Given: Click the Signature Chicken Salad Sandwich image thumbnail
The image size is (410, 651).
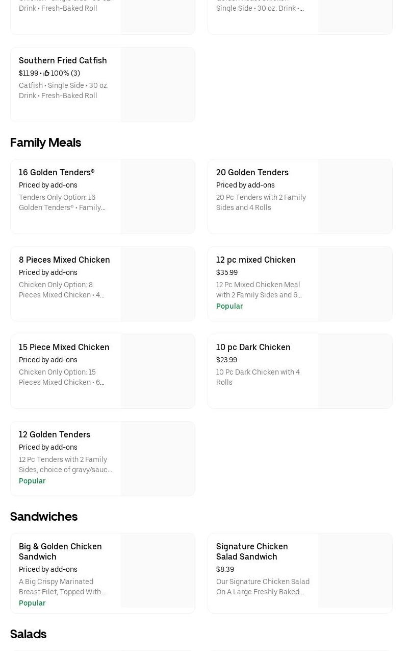Looking at the screenshot, I should [355, 571].
